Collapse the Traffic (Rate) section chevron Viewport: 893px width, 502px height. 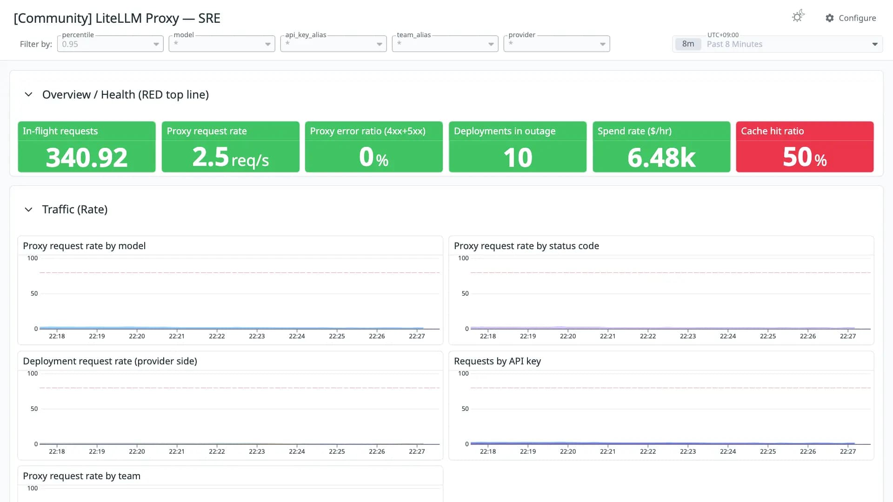(x=28, y=210)
